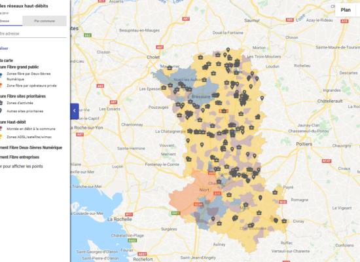
Task: Select the activity zone briefcase near Les Epesses
Action: (x=164, y=88)
